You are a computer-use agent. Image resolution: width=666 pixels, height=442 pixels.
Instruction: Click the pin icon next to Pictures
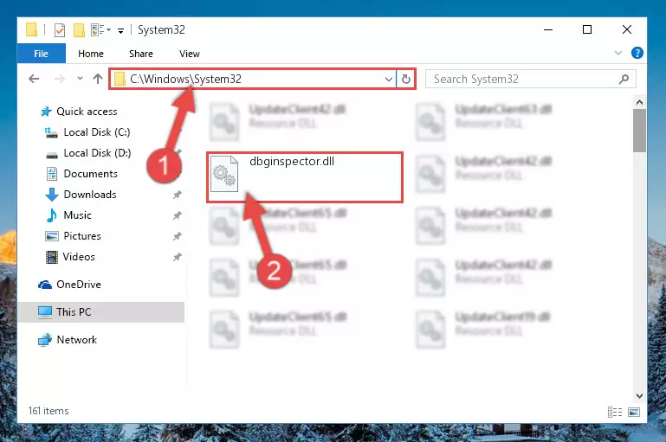click(178, 236)
